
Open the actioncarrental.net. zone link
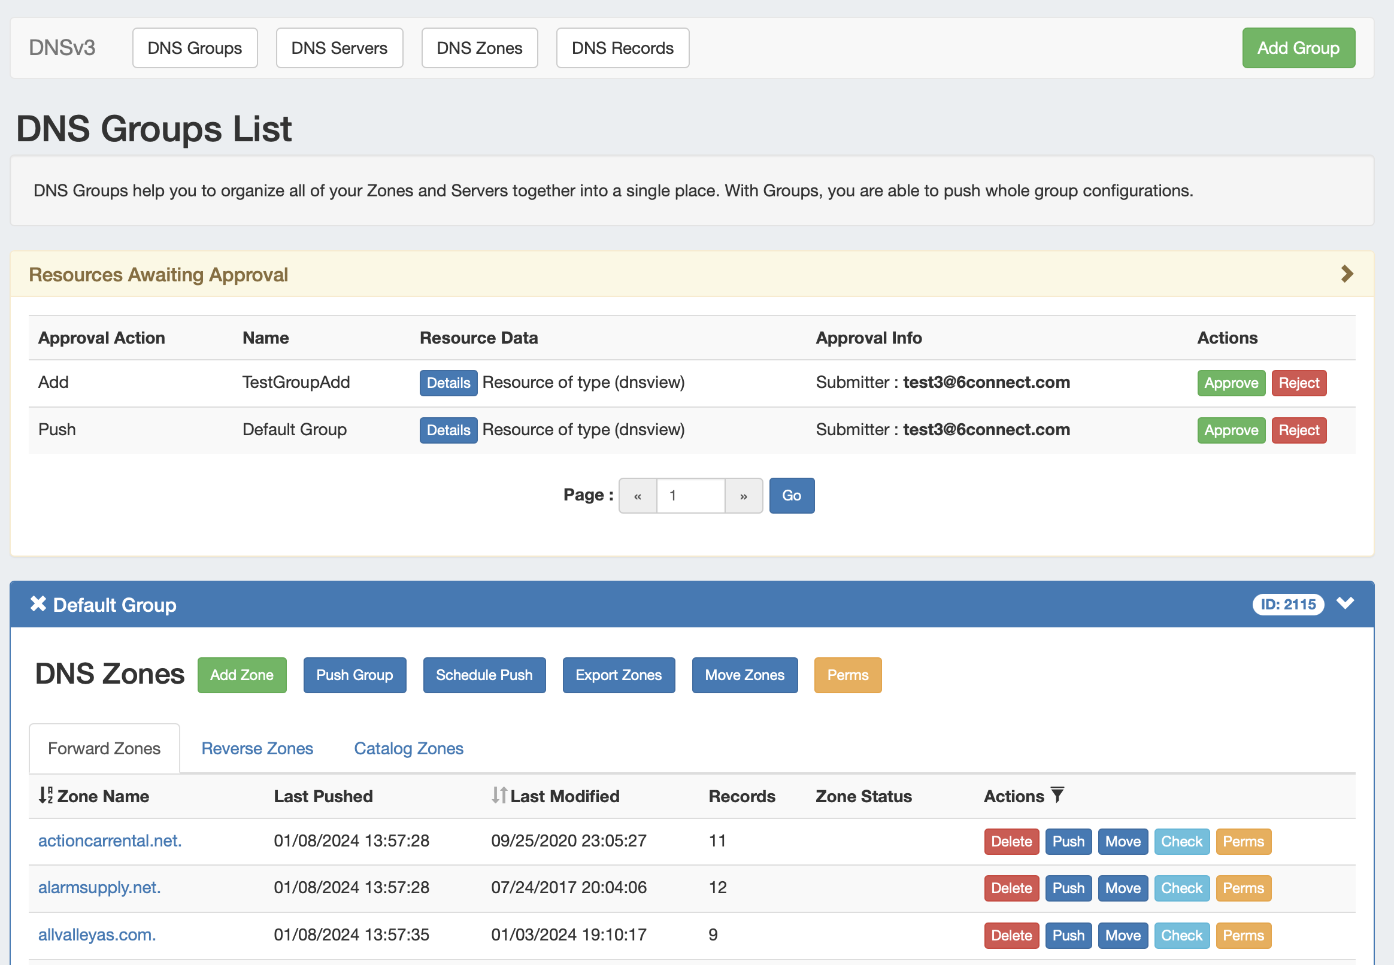click(110, 840)
